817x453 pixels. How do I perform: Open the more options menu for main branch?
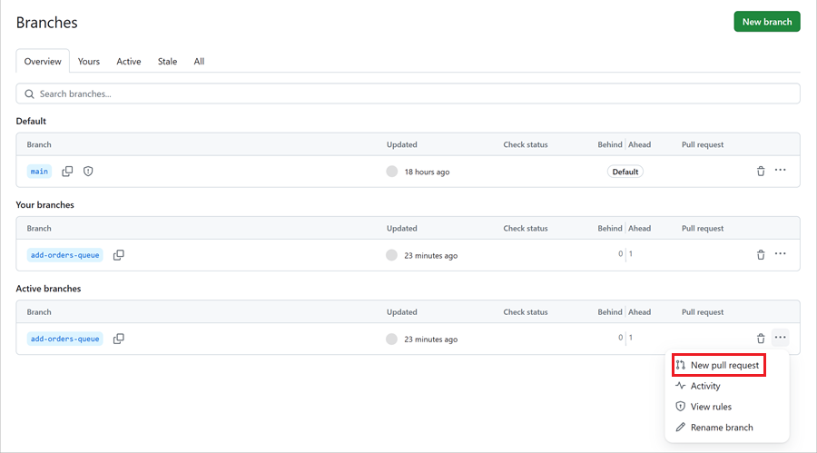coord(780,171)
